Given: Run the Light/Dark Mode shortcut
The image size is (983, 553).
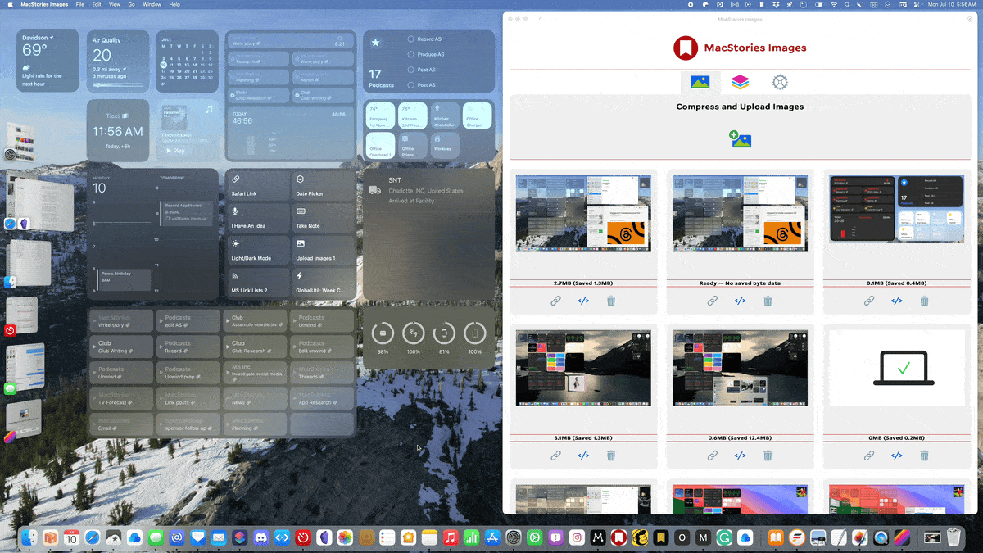Looking at the screenshot, I should tap(257, 250).
